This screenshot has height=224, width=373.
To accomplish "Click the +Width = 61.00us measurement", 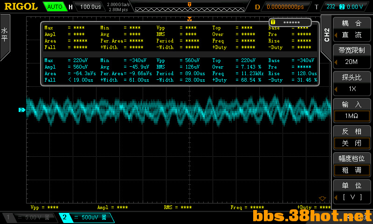I will [124, 80].
